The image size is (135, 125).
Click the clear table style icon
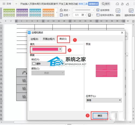(x=131, y=11)
